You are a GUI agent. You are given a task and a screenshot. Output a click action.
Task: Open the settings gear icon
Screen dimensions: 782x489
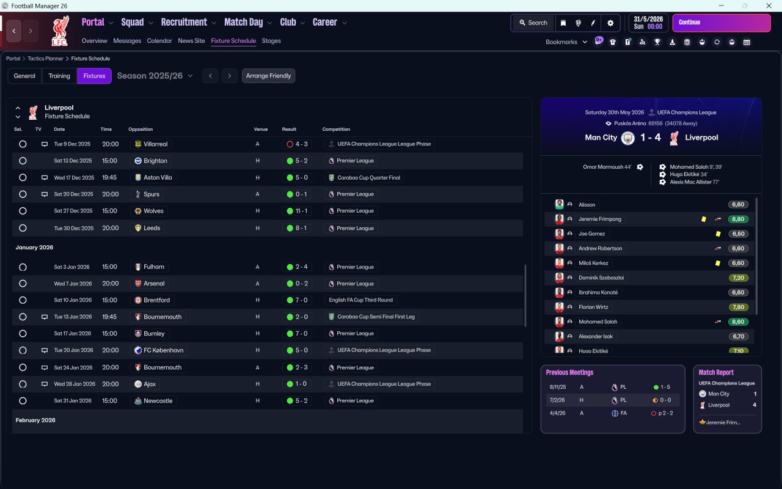[x=610, y=23]
